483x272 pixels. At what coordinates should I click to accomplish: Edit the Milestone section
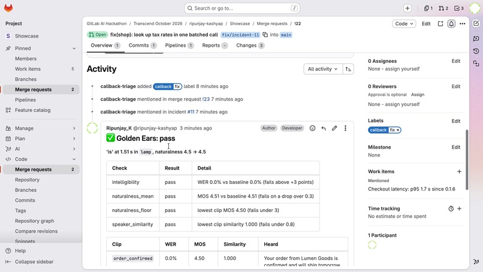456,147
